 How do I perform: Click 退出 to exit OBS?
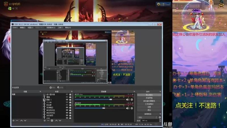coord(149,110)
